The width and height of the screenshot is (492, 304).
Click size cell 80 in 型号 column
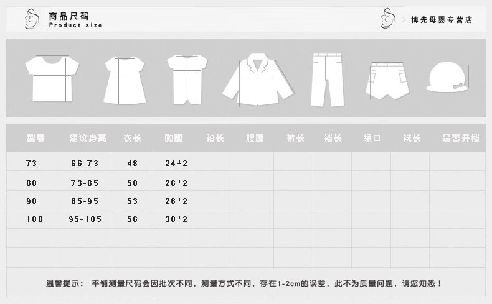31,183
